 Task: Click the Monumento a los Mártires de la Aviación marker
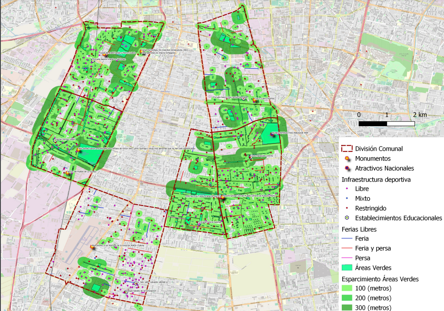(92, 246)
